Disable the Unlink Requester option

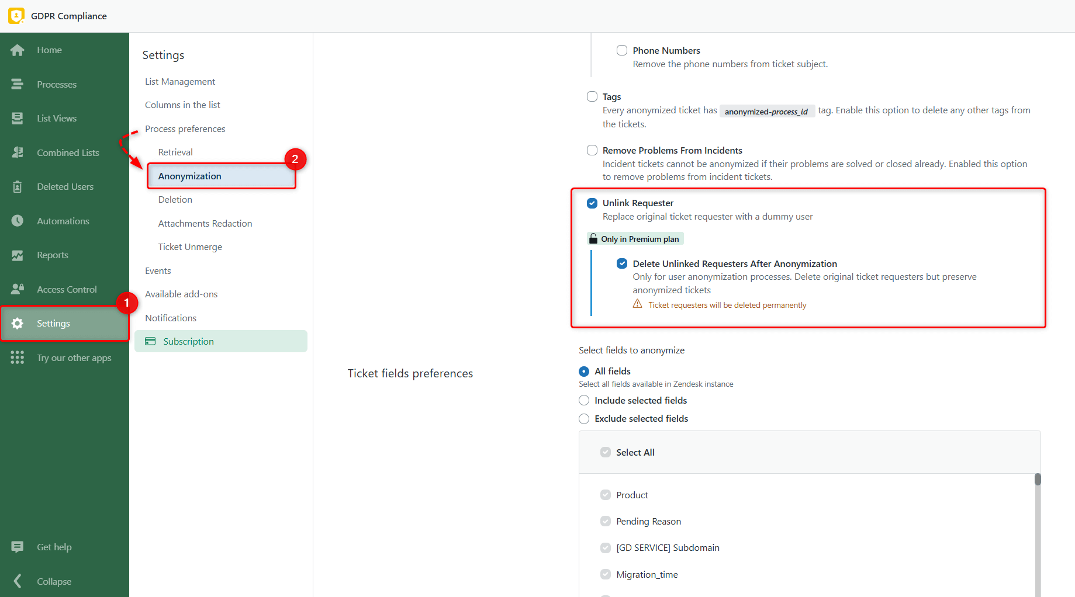click(592, 203)
